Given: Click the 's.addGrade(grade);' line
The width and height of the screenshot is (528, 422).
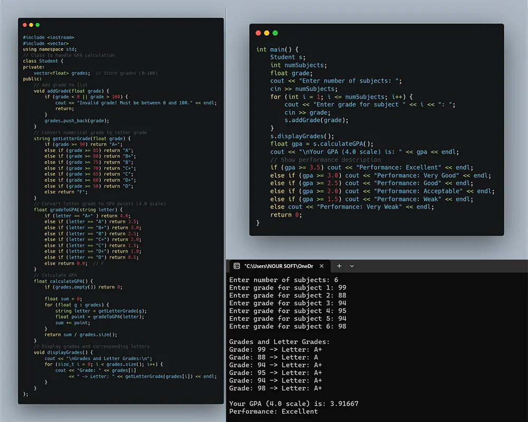Looking at the screenshot, I should point(316,120).
